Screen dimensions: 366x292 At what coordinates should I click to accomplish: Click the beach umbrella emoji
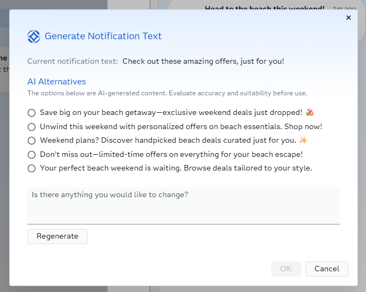pyautogui.click(x=309, y=113)
